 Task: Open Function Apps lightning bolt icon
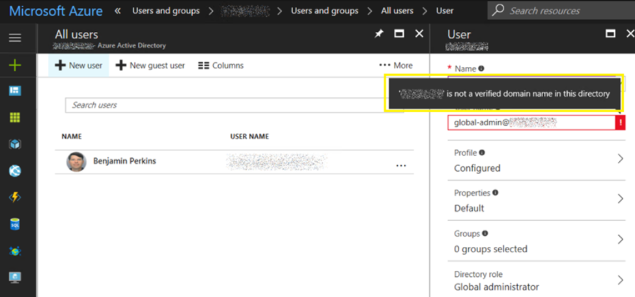coord(14,197)
